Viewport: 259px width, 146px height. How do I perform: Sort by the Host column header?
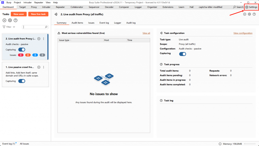pyautogui.click(x=115, y=40)
